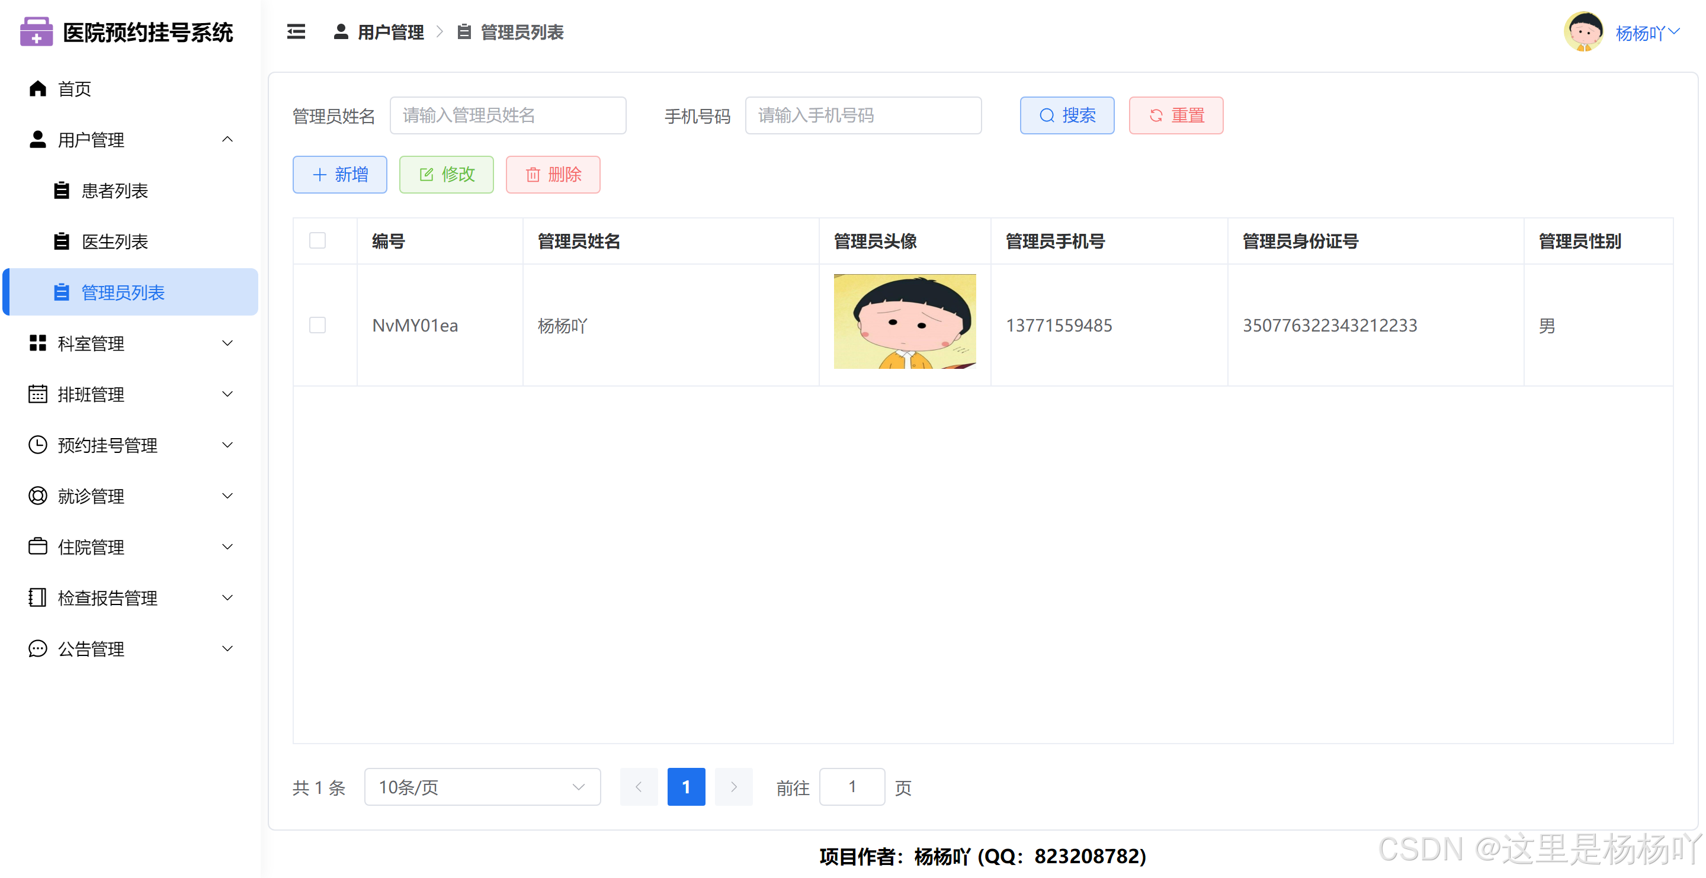1706x878 pixels.
Task: Focus the 管理员姓名 input field
Action: click(508, 116)
